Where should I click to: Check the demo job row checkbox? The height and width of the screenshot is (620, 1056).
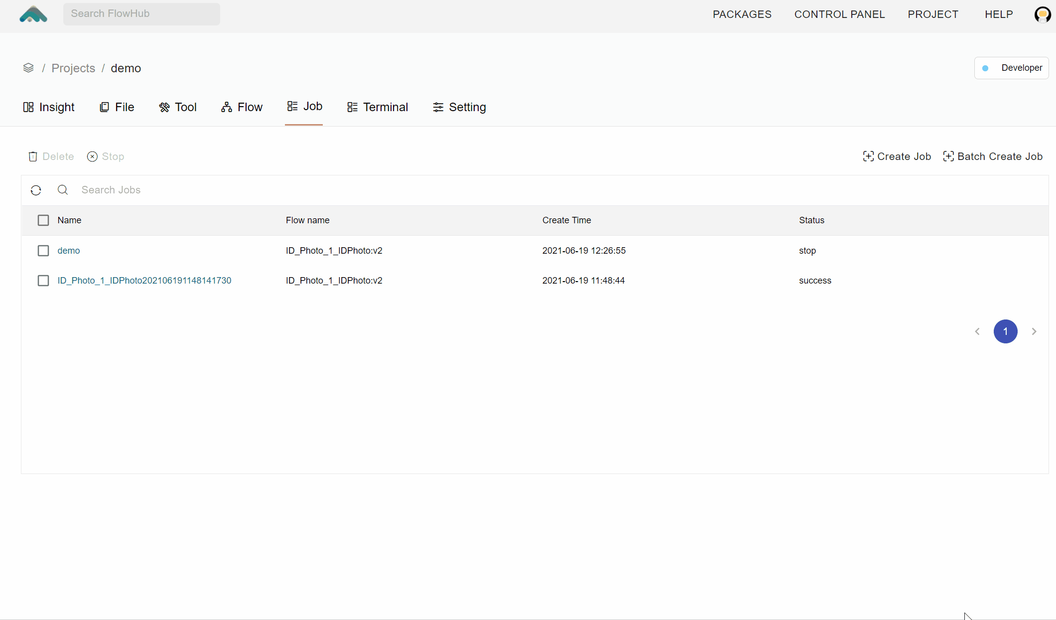(43, 251)
